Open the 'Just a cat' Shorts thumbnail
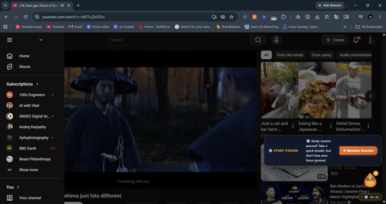386x204 pixels. (x=279, y=90)
